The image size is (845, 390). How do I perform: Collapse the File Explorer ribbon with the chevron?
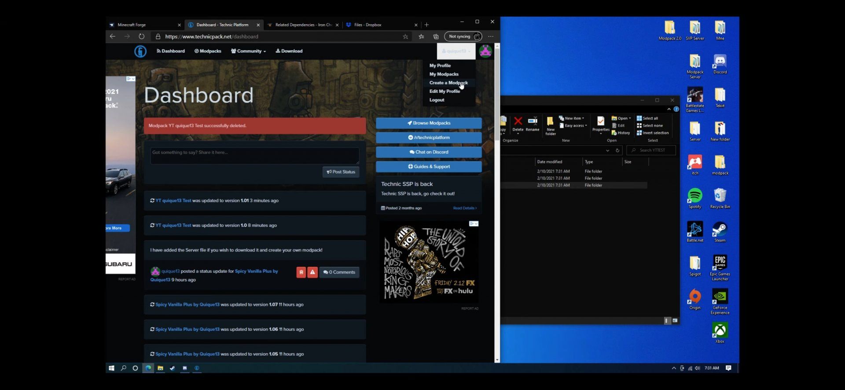[x=669, y=109]
